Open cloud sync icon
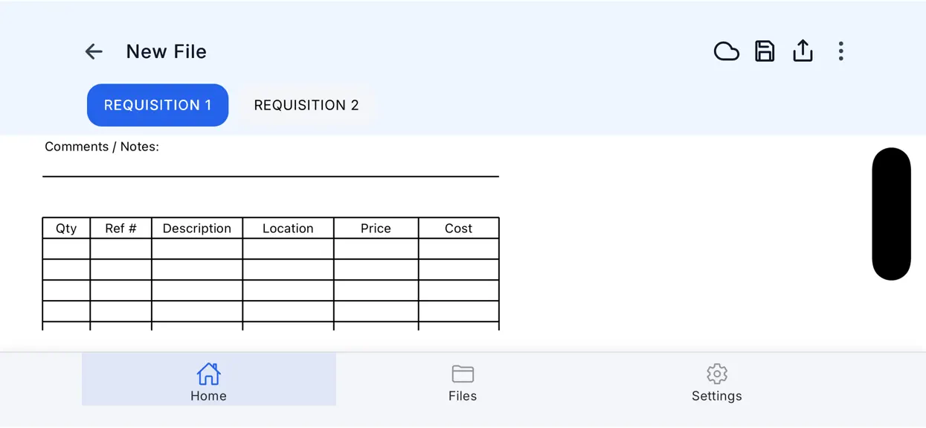Screen dimensions: 926x428 [x=726, y=51]
